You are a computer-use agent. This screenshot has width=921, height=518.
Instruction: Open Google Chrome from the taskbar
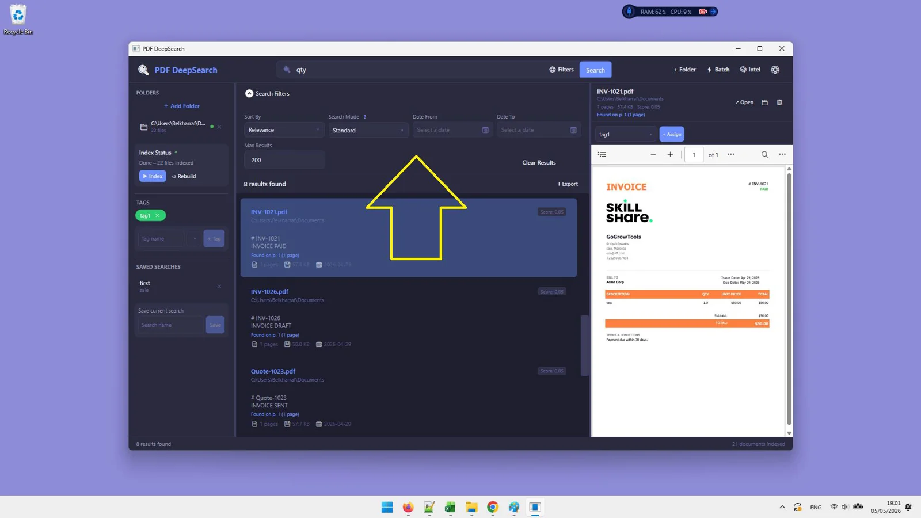pyautogui.click(x=493, y=507)
